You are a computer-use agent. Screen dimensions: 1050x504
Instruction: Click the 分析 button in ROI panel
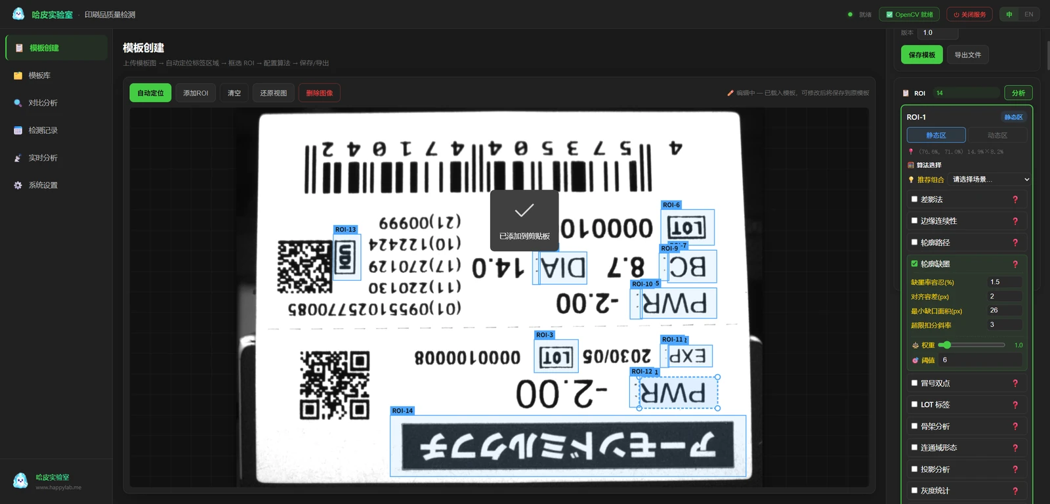pos(1018,93)
